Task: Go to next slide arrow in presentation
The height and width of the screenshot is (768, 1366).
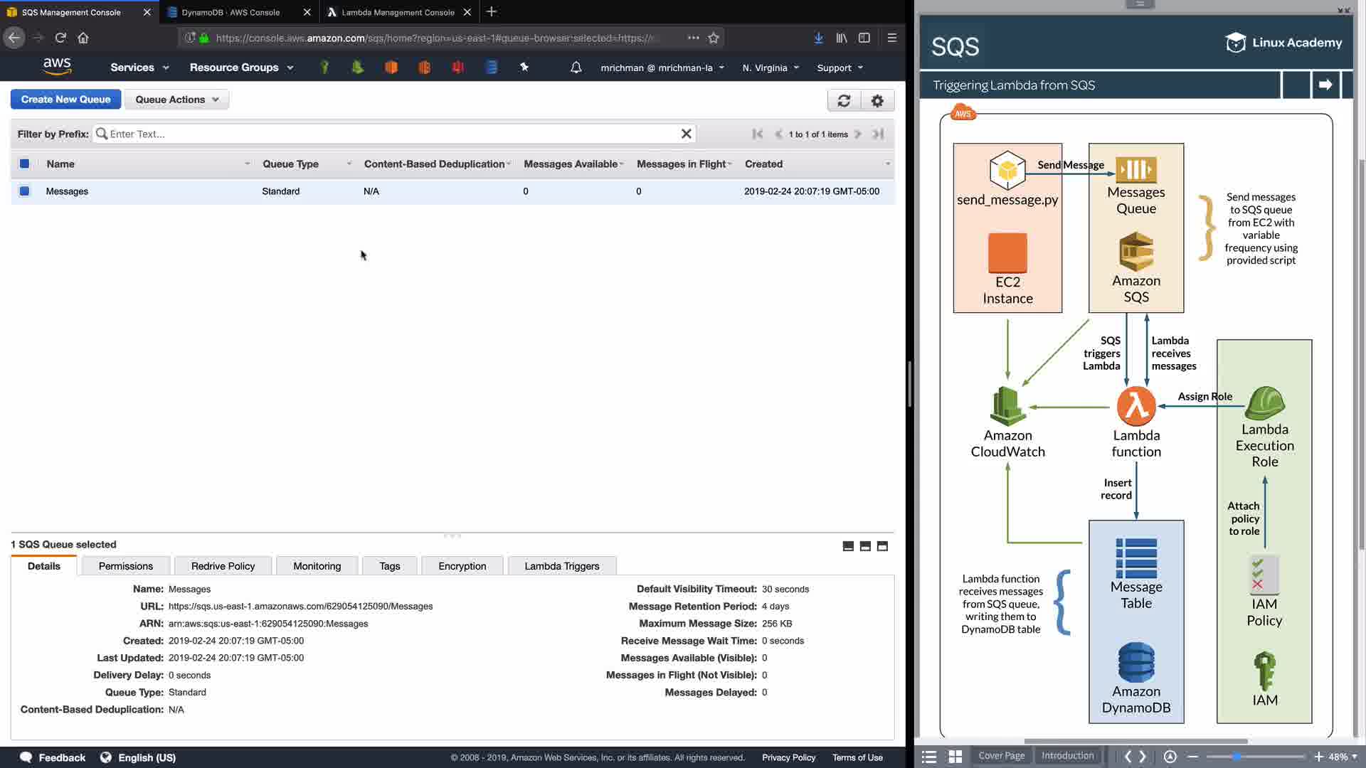Action: (1325, 85)
